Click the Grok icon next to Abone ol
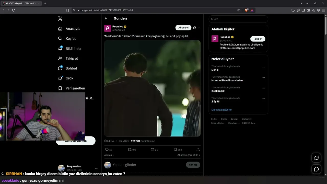327x184 pixels. pos(194,28)
